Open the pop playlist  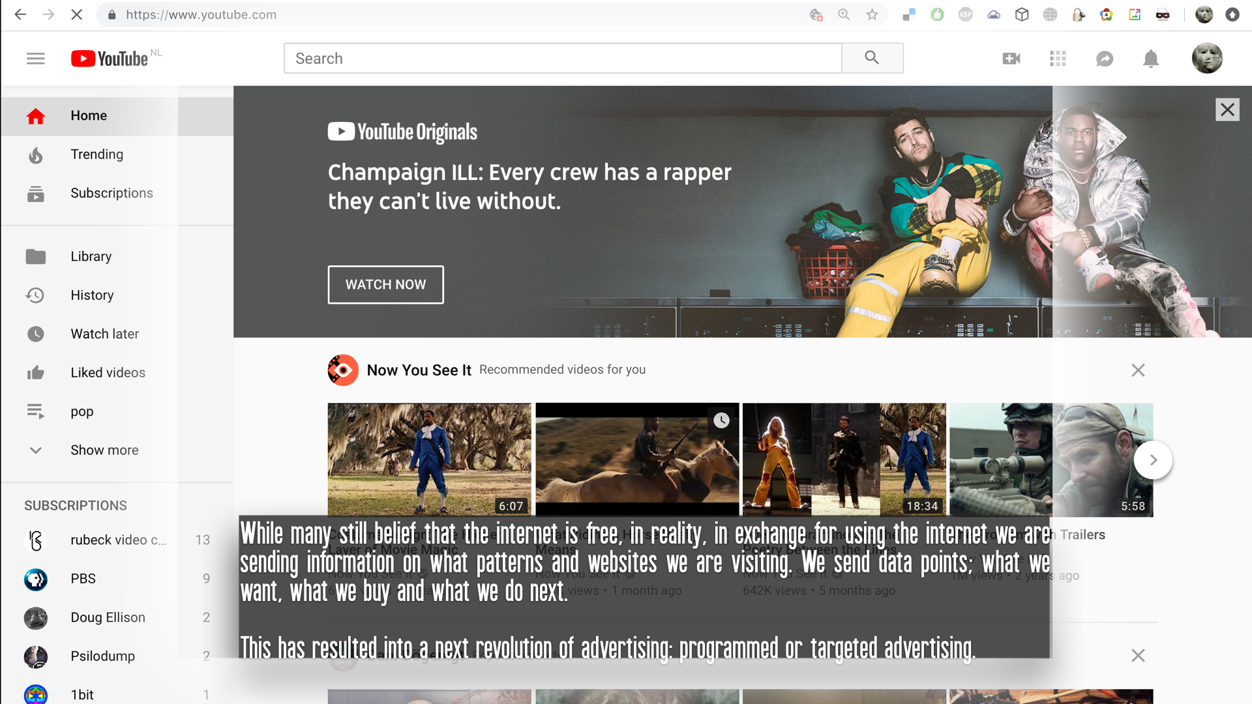click(x=117, y=412)
